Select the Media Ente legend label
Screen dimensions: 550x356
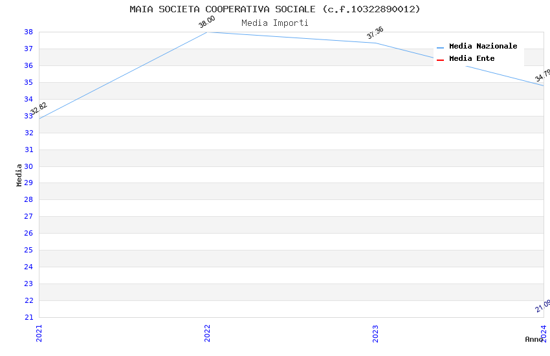(472, 58)
